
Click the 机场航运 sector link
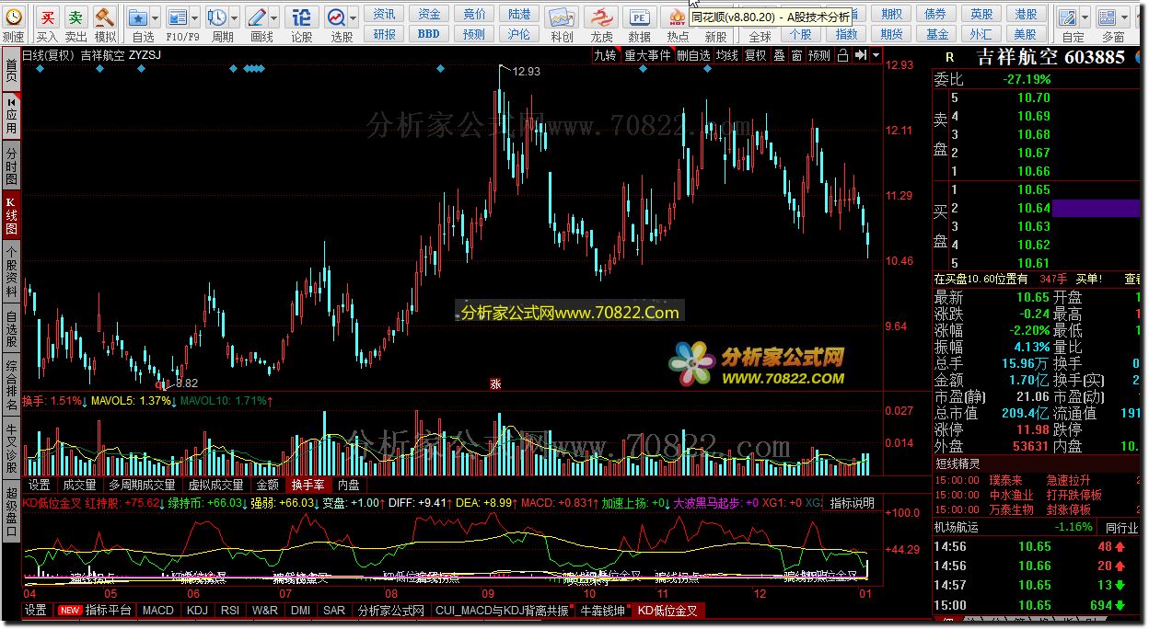tap(957, 528)
